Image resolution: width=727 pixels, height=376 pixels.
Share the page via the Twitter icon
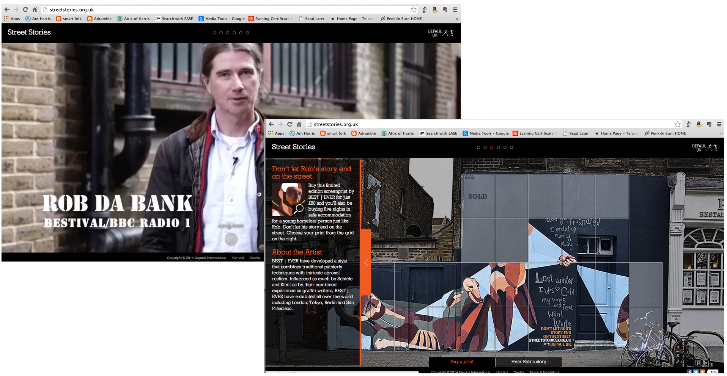point(696,372)
